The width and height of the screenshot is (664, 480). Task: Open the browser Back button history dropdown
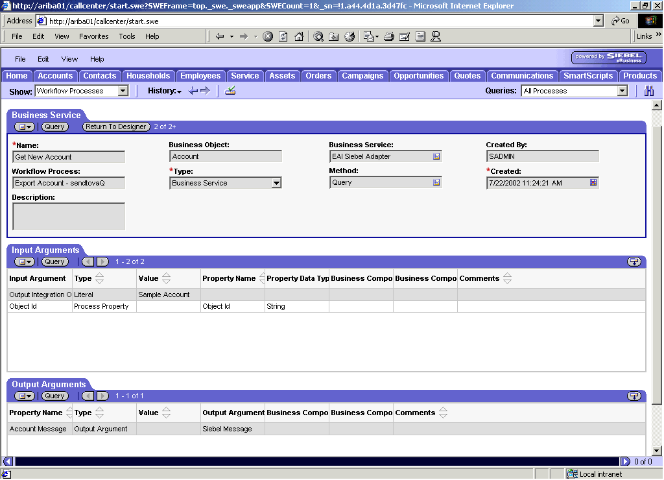[x=231, y=36]
